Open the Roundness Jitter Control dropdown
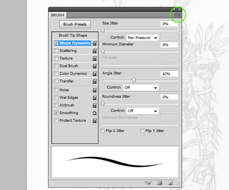The image size is (229, 190). pyautogui.click(x=142, y=111)
